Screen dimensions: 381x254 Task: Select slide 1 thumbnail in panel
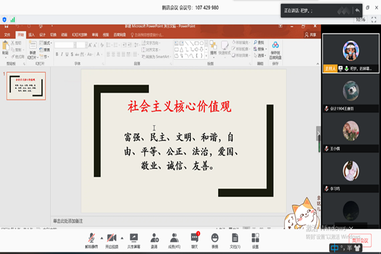(26, 86)
